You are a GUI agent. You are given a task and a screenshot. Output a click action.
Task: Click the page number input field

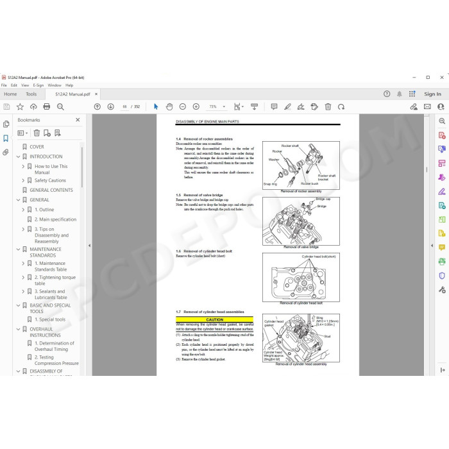coord(125,107)
